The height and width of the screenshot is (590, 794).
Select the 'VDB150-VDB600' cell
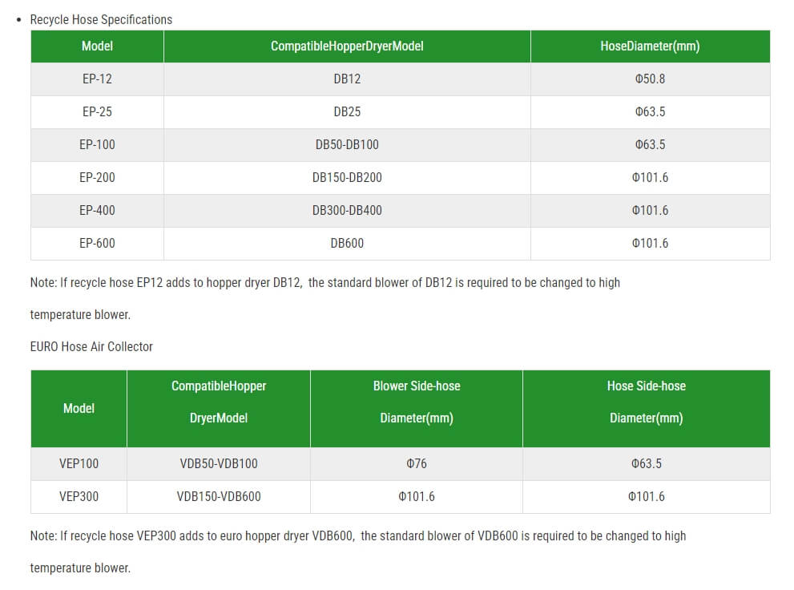coord(219,497)
